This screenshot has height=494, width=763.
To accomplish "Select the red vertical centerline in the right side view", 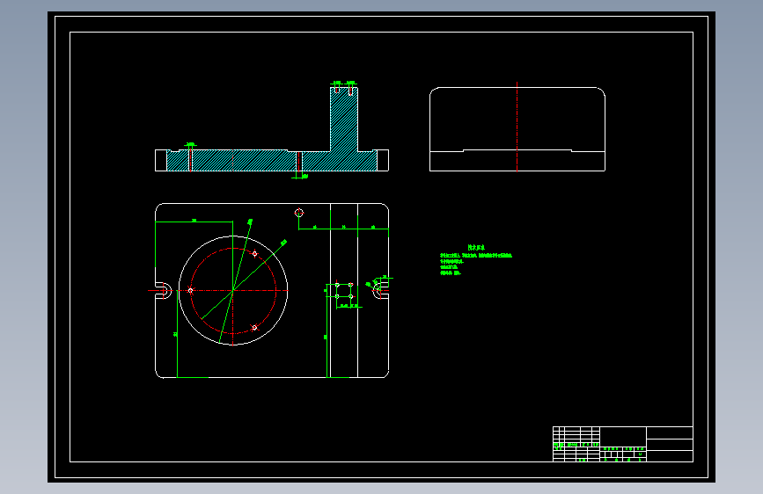I will pos(517,127).
